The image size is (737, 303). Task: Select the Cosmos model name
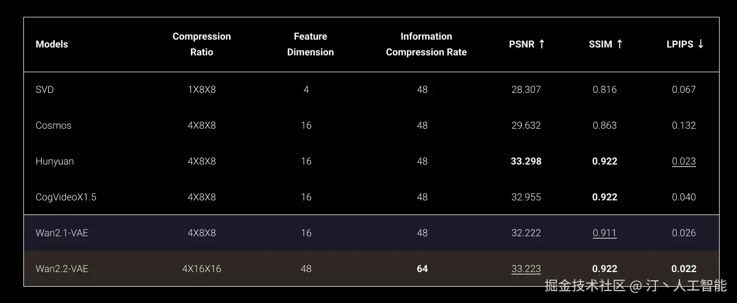[x=53, y=125]
